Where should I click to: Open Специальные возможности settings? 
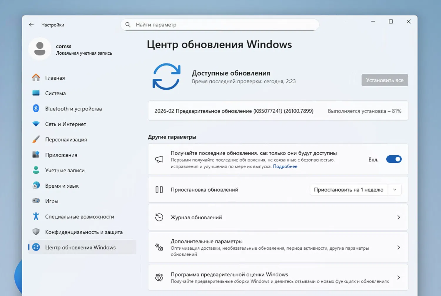(x=82, y=216)
